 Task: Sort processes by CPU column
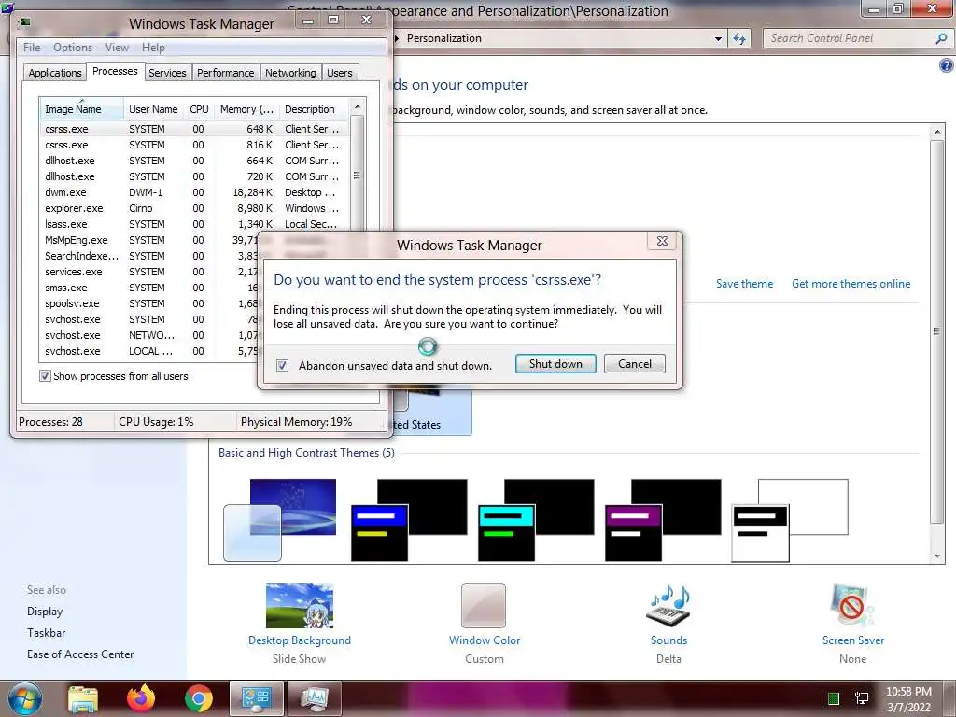point(199,109)
